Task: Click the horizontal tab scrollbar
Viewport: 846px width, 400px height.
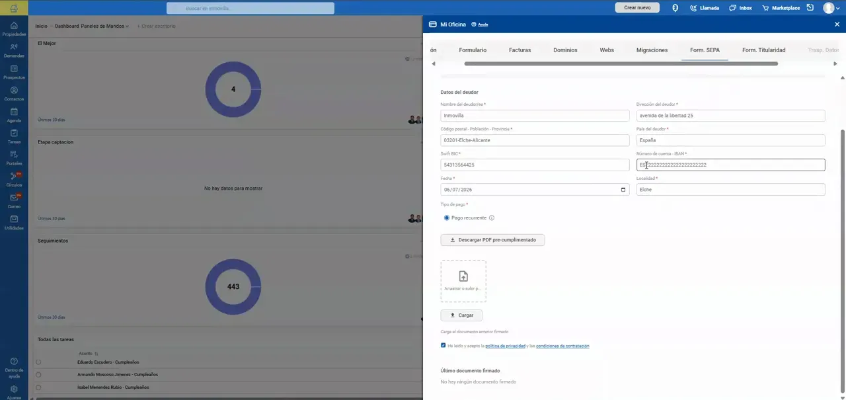Action: (621, 64)
